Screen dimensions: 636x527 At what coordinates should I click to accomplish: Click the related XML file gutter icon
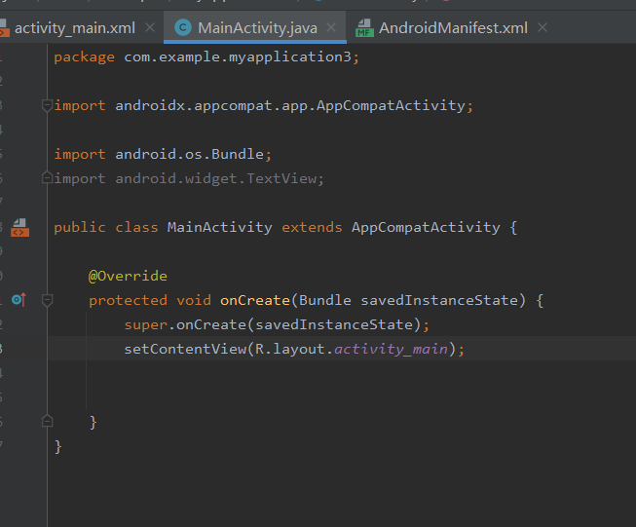click(19, 228)
